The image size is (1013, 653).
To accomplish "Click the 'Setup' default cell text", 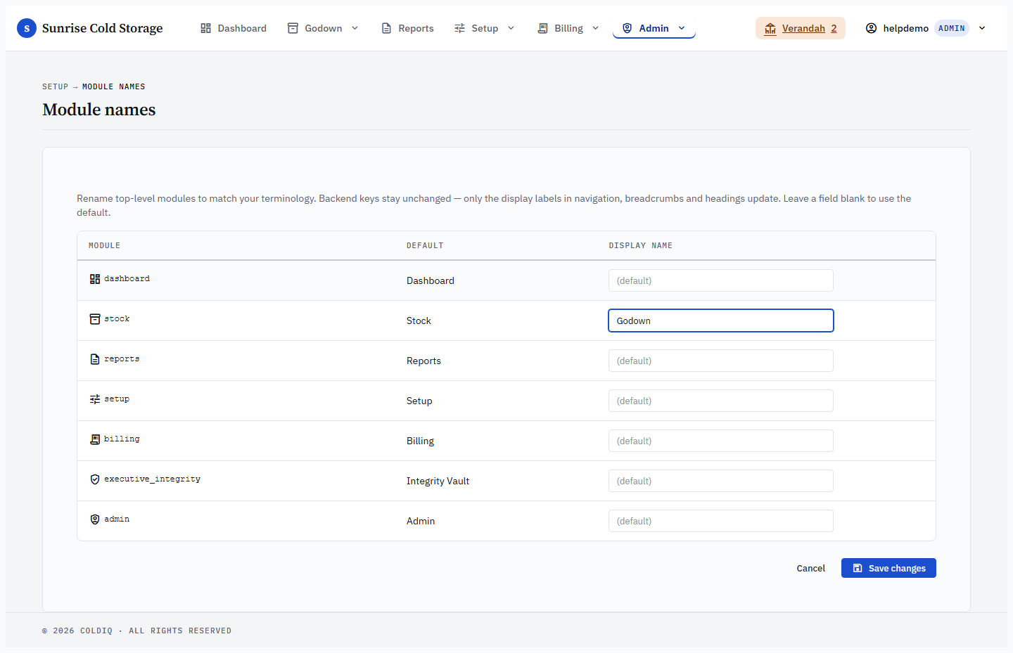I will click(419, 401).
